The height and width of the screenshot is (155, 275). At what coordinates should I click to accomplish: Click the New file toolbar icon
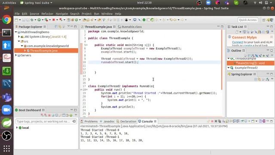16,20
